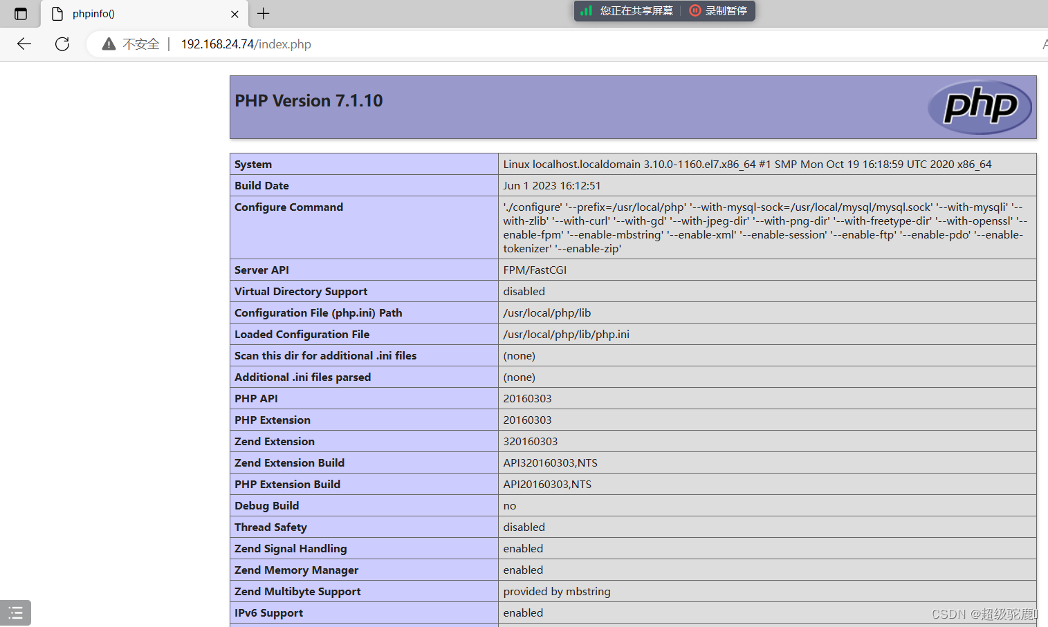This screenshot has width=1048, height=627.
Task: Open a new tab with plus icon
Action: (x=264, y=13)
